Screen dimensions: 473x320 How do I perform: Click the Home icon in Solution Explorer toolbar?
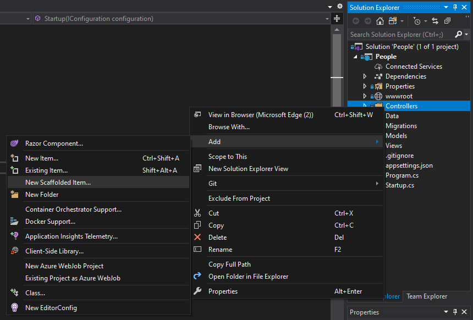380,21
